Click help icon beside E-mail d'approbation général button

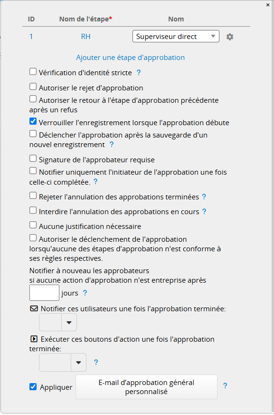tap(225, 385)
